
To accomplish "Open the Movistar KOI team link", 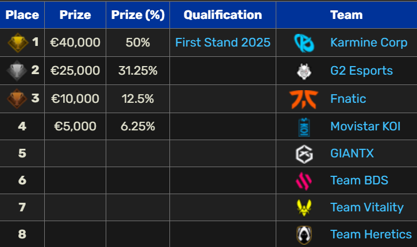I will (365, 126).
